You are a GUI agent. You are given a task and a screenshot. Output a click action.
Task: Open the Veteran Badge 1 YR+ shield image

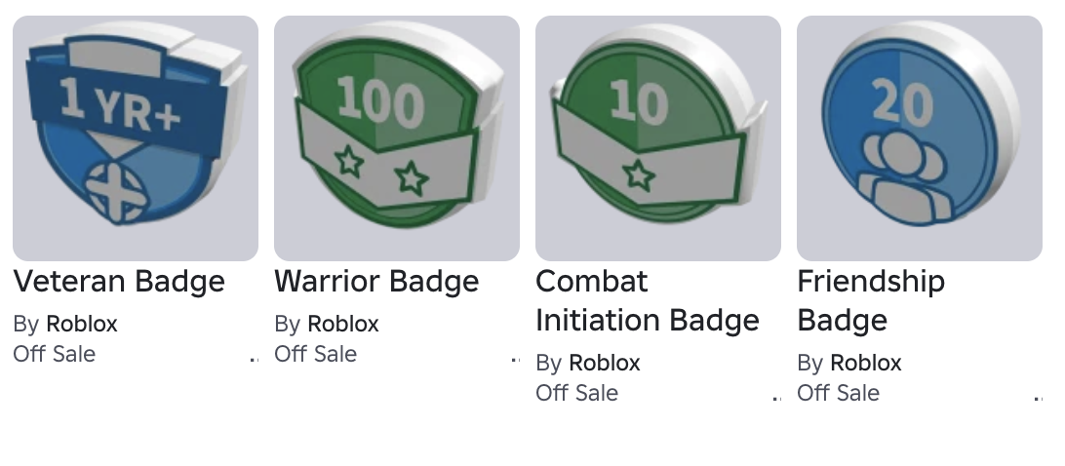[136, 137]
